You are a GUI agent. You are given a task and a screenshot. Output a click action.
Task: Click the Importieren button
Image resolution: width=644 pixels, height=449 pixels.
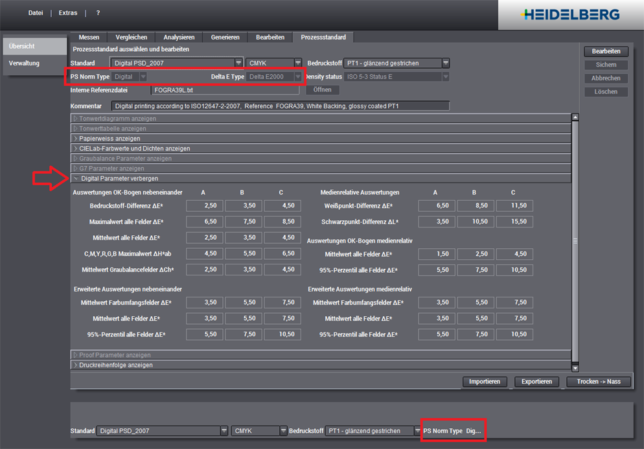[x=485, y=382]
